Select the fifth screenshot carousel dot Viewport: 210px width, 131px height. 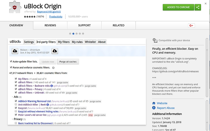click(83, 34)
